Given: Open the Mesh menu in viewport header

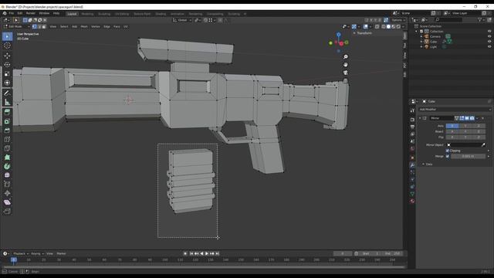Looking at the screenshot, I should click(x=84, y=27).
